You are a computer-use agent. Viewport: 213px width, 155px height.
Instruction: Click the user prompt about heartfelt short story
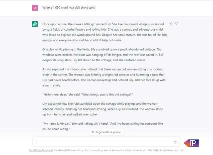pos(69,8)
